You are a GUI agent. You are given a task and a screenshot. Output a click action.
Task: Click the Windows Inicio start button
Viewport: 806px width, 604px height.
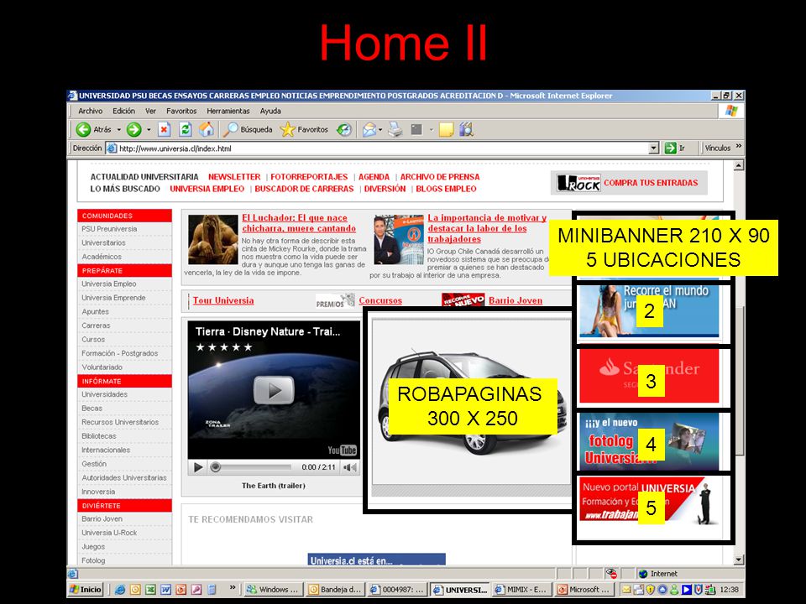click(x=86, y=590)
